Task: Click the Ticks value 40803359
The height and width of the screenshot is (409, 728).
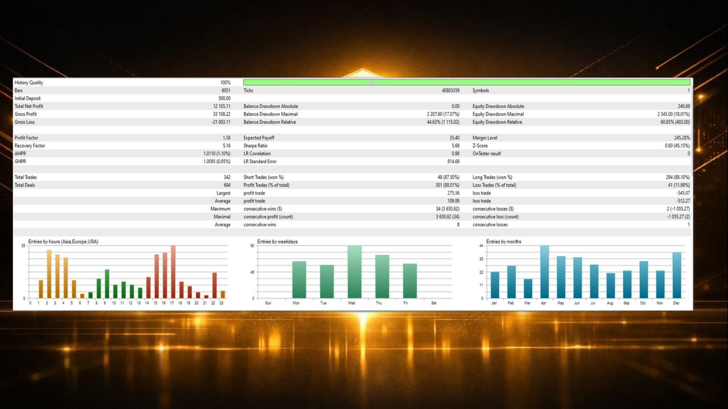Action: (x=450, y=91)
